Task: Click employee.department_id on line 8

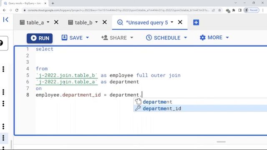Action: tap(68, 95)
